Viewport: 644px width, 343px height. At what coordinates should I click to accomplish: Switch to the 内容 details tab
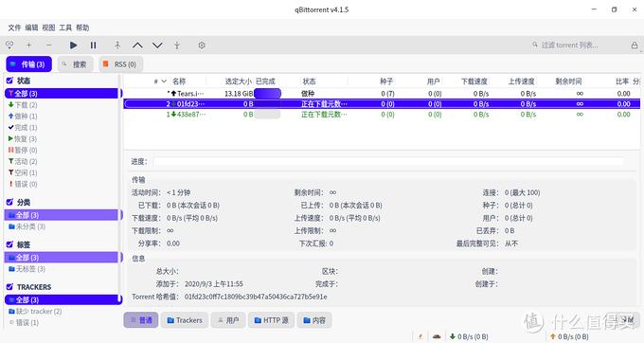(x=314, y=320)
